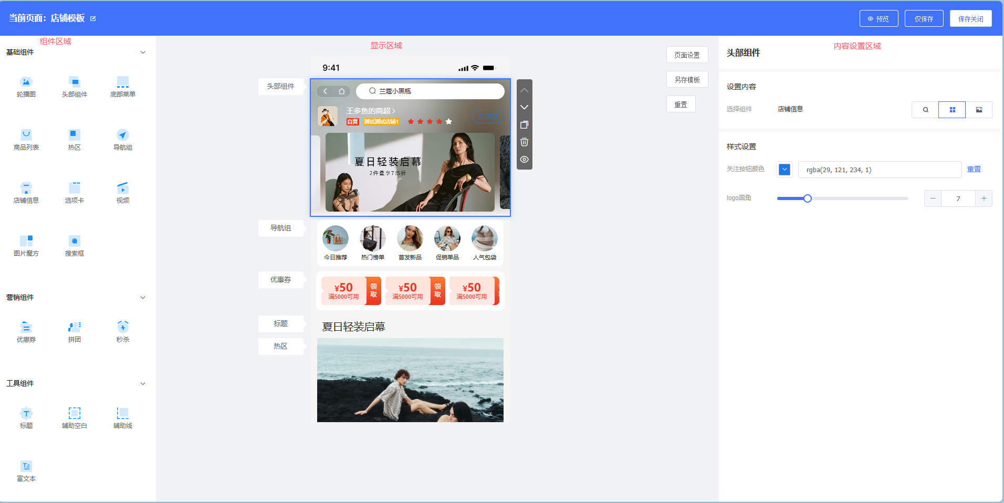Add the 视频 video component
1004x503 pixels.
(x=122, y=188)
